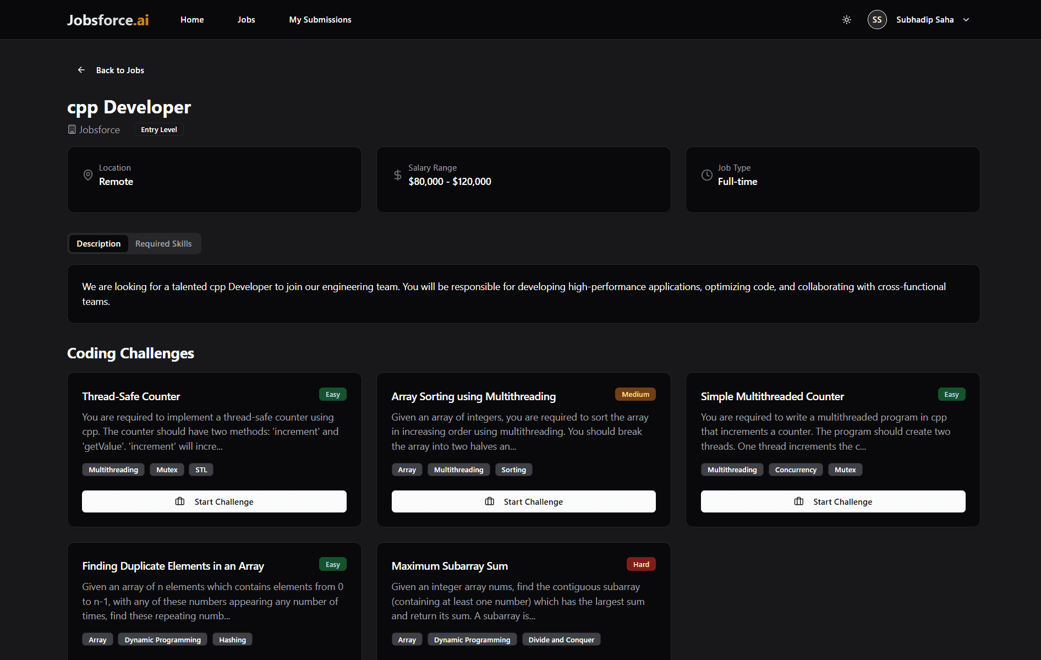Click the building icon next to Jobsforce
The height and width of the screenshot is (660, 1041).
[x=72, y=129]
